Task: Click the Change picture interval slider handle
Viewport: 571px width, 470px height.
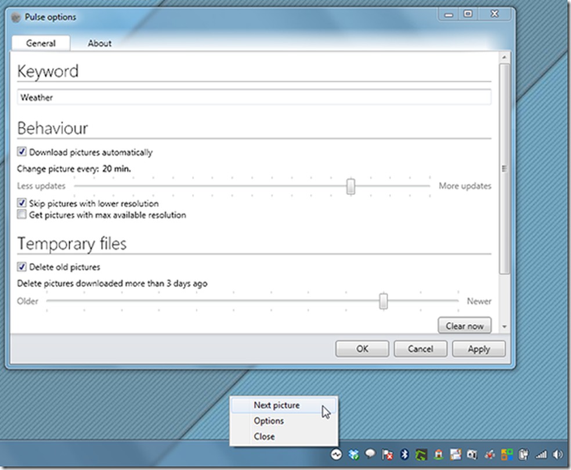Action: pyautogui.click(x=350, y=186)
